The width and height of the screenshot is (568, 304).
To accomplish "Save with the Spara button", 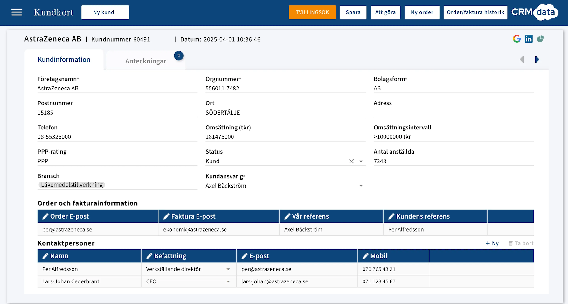I will tap(353, 12).
